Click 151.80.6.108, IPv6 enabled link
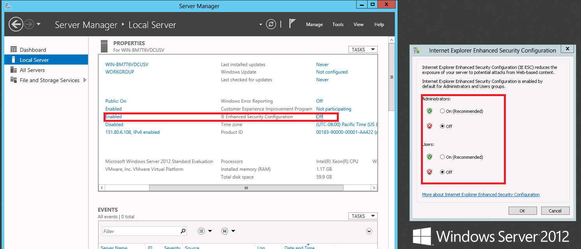Viewport: 581px width, 249px height. [132, 132]
